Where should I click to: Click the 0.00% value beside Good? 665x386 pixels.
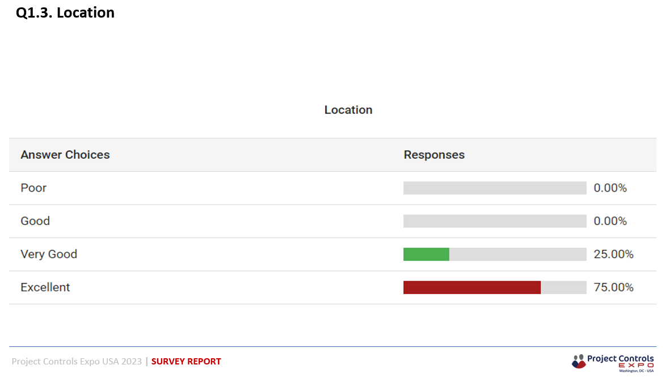[610, 220]
